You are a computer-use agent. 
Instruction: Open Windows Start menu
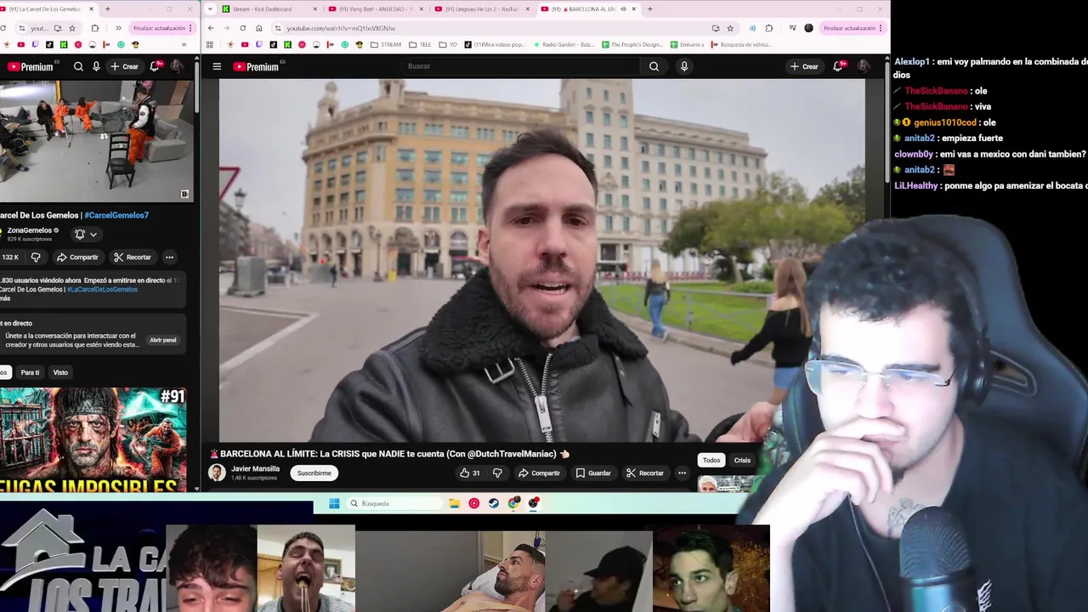(334, 503)
